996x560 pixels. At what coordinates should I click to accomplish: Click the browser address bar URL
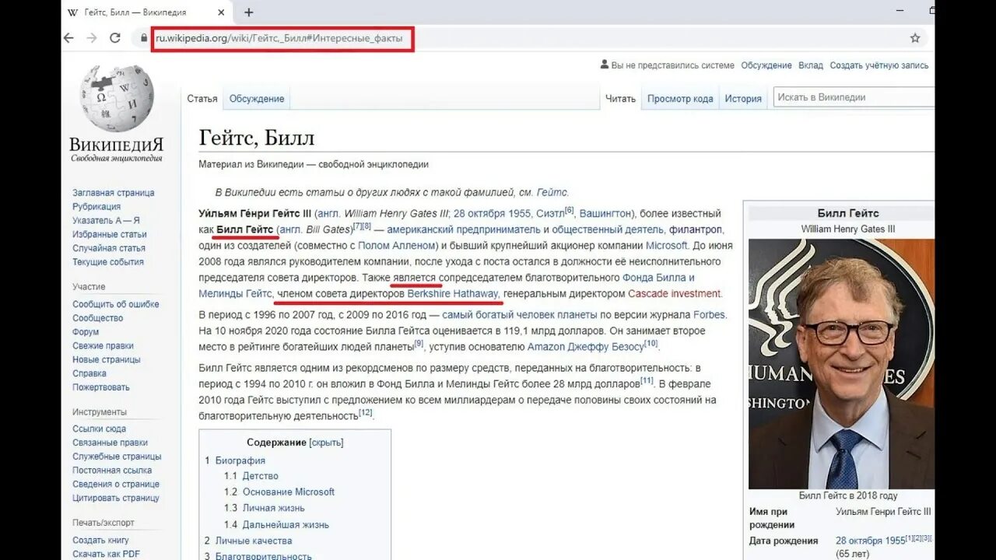[x=279, y=38]
